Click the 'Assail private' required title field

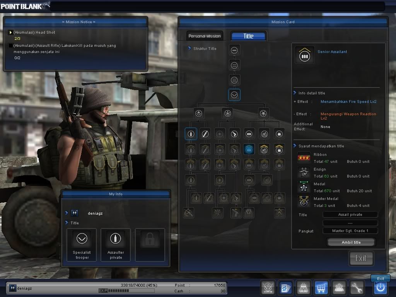pyautogui.click(x=350, y=214)
